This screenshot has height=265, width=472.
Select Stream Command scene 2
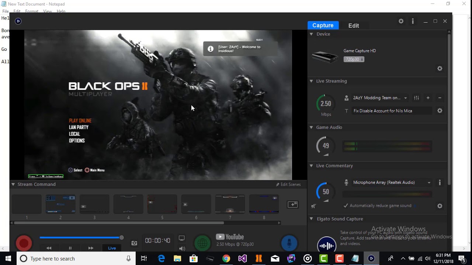click(60, 204)
